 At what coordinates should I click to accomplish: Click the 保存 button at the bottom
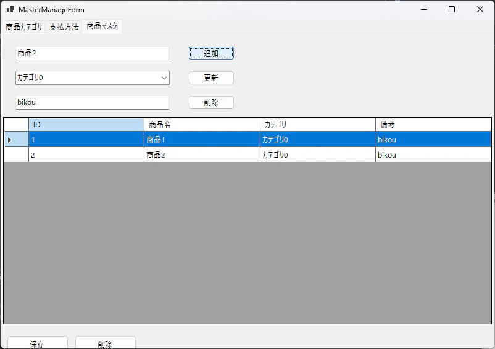[x=38, y=343]
